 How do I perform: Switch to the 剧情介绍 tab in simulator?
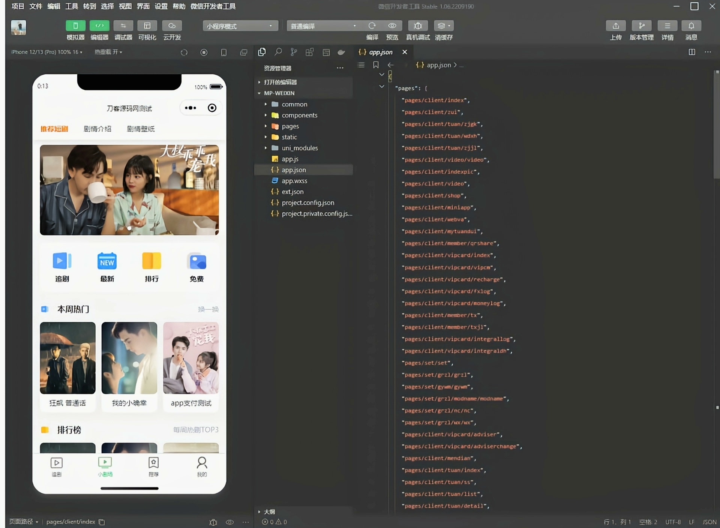(97, 129)
